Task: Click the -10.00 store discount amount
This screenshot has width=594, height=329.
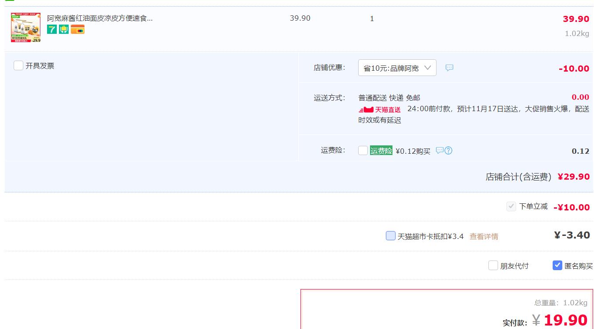Action: pos(574,69)
